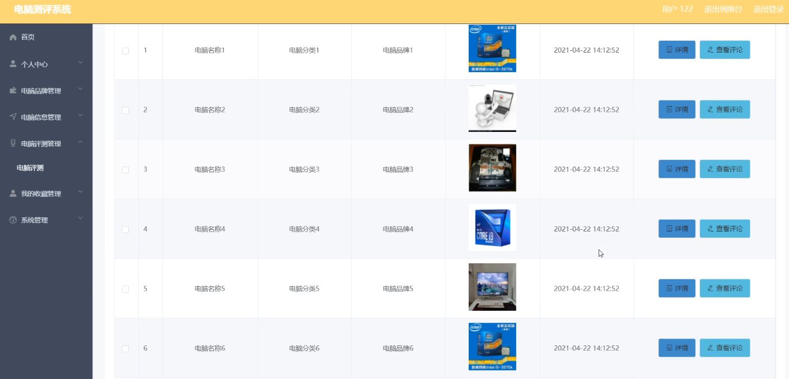This screenshot has height=379, width=789.
Task: Click the cell 电脑分类4
Action: pos(304,229)
